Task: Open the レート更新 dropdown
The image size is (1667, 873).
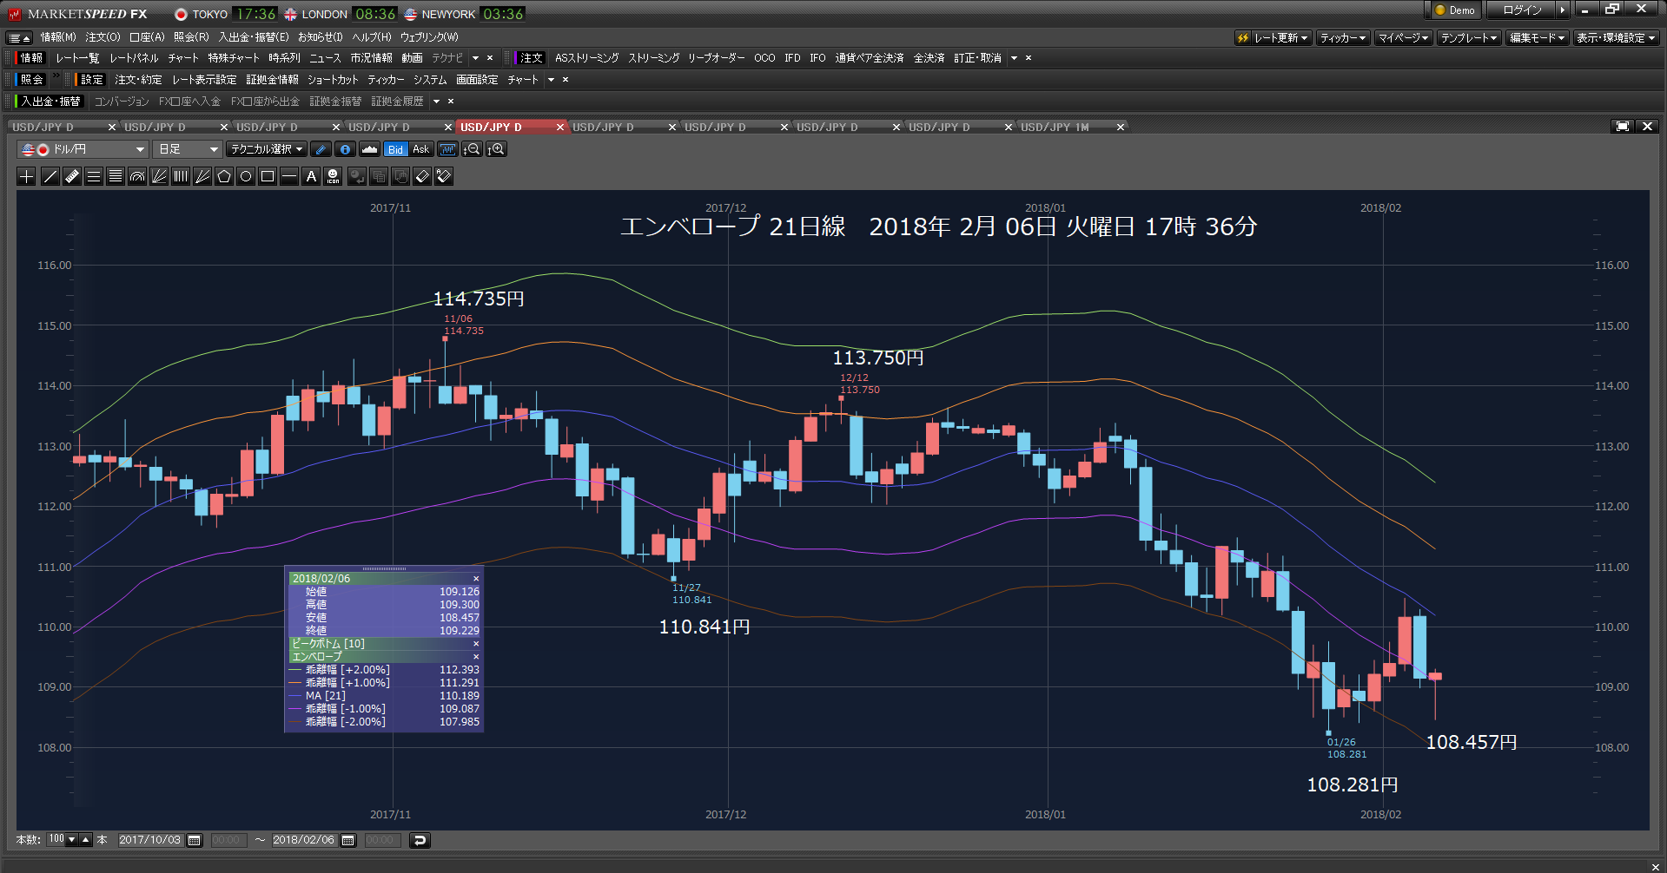Action: (x=1273, y=38)
